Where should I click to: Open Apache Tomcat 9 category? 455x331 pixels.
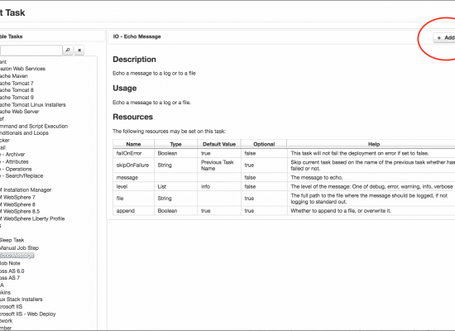[x=17, y=98]
